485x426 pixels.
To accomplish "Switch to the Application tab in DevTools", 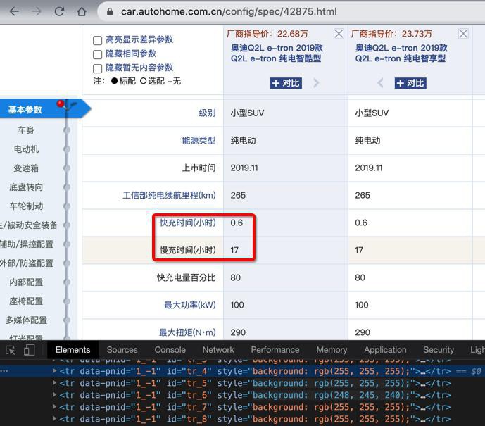I will click(x=385, y=350).
